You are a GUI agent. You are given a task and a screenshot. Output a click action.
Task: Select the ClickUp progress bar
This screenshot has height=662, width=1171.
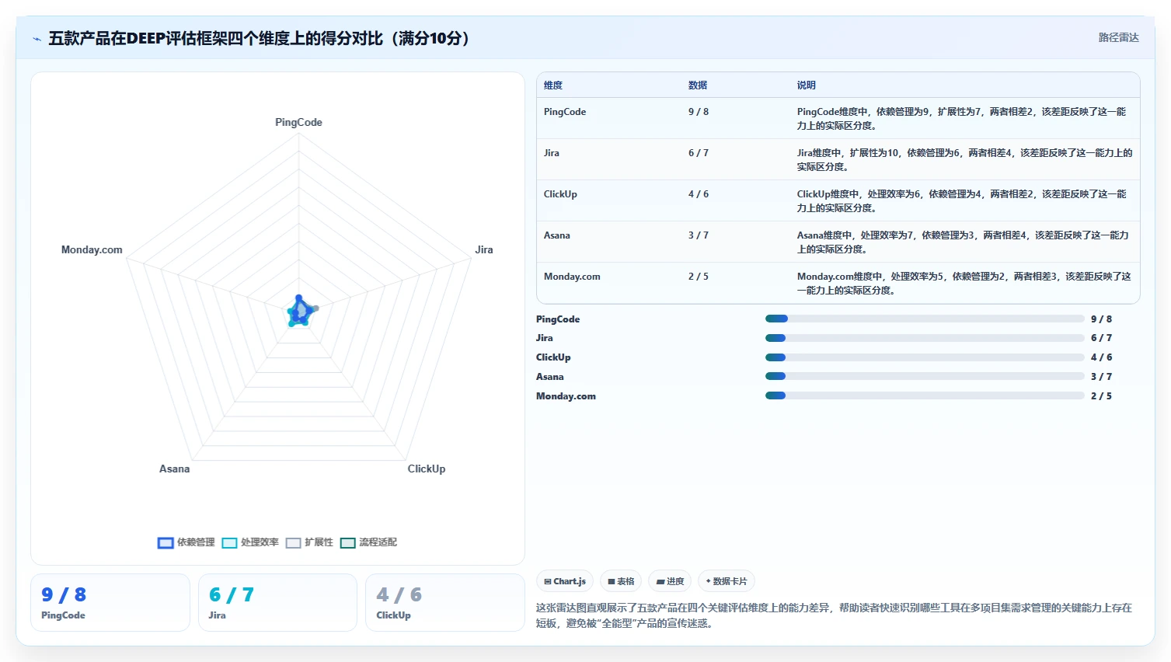pyautogui.click(x=925, y=357)
